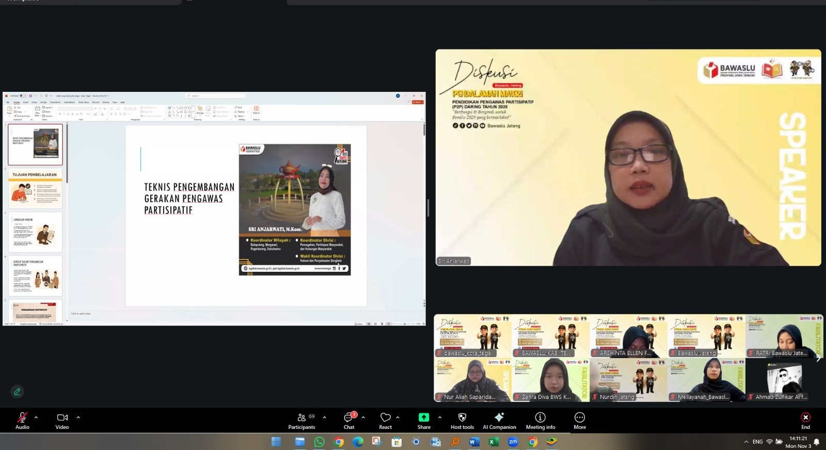Click the Paste button in PowerPoint ribbon
This screenshot has width=826, height=450.
(9, 111)
